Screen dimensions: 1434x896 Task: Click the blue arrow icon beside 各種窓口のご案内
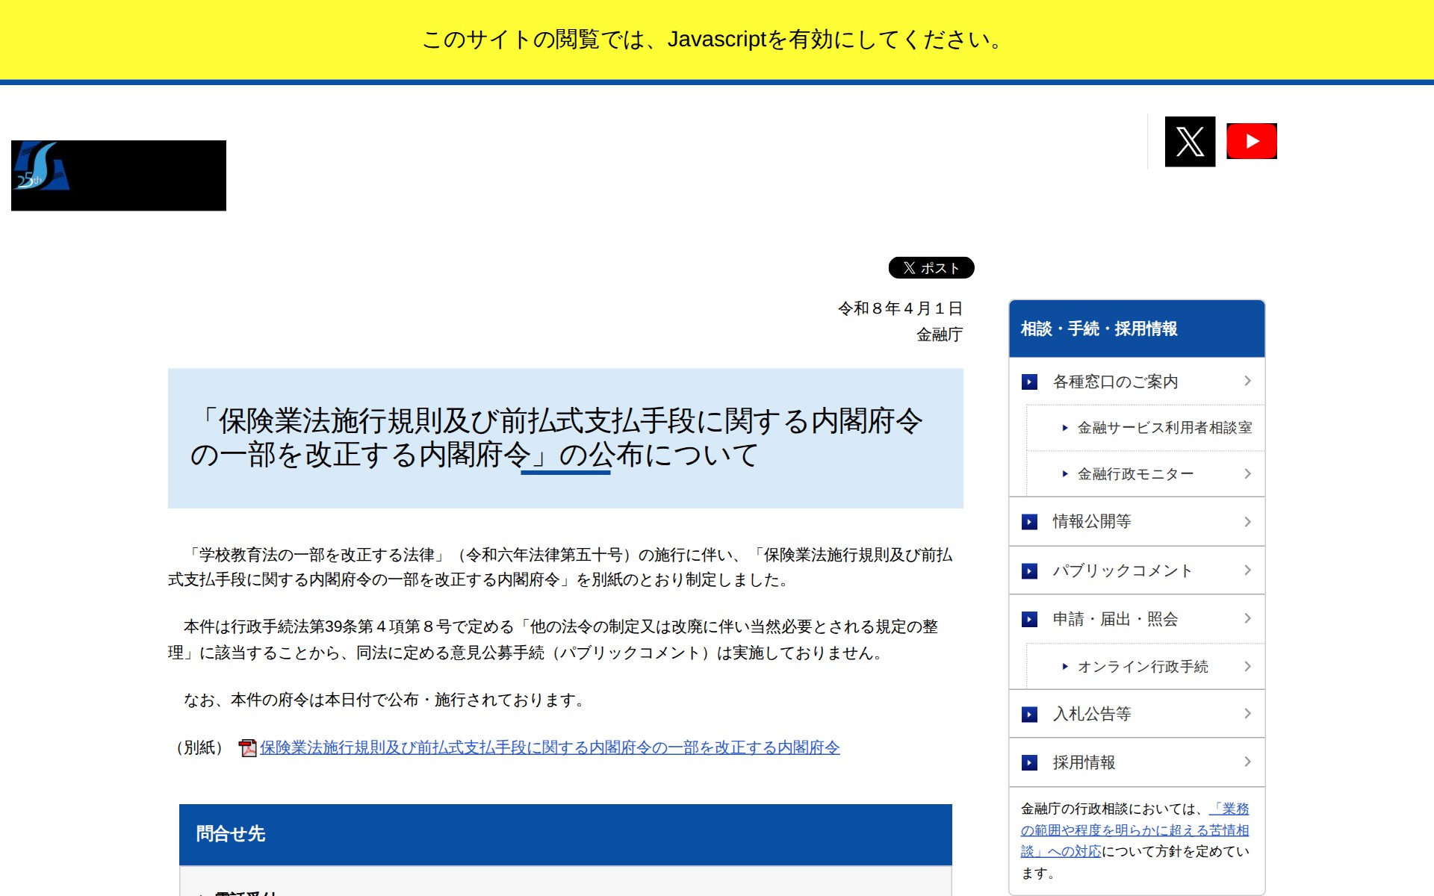point(1029,382)
